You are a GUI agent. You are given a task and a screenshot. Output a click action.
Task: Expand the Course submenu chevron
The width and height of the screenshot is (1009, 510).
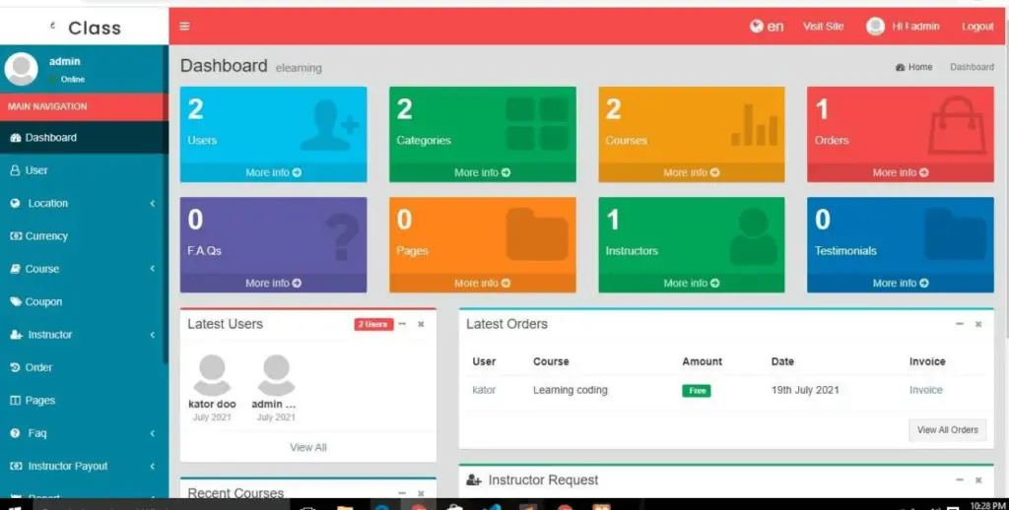153,269
